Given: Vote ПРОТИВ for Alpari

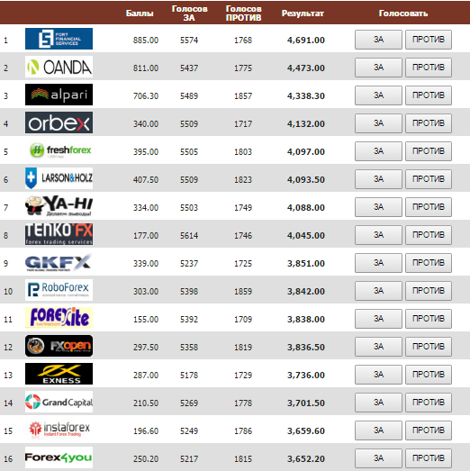Looking at the screenshot, I should click(429, 95).
